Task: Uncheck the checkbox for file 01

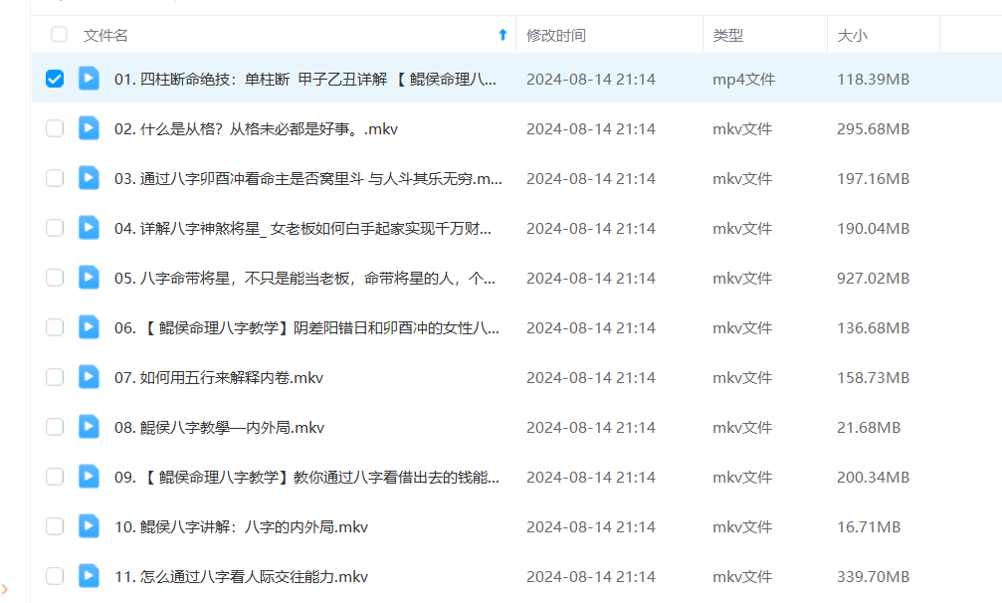Action: (x=55, y=79)
